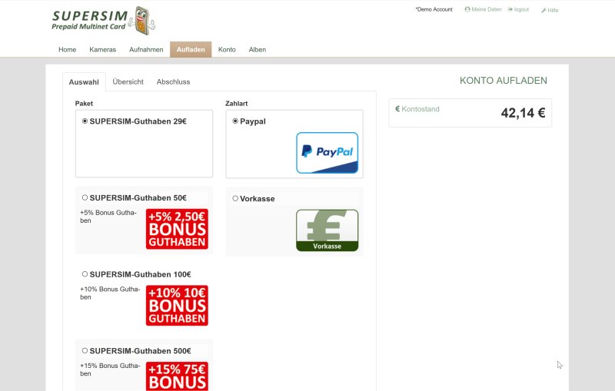Click the PayPal logo image
Viewport: 615px width, 391px height.
(x=327, y=152)
